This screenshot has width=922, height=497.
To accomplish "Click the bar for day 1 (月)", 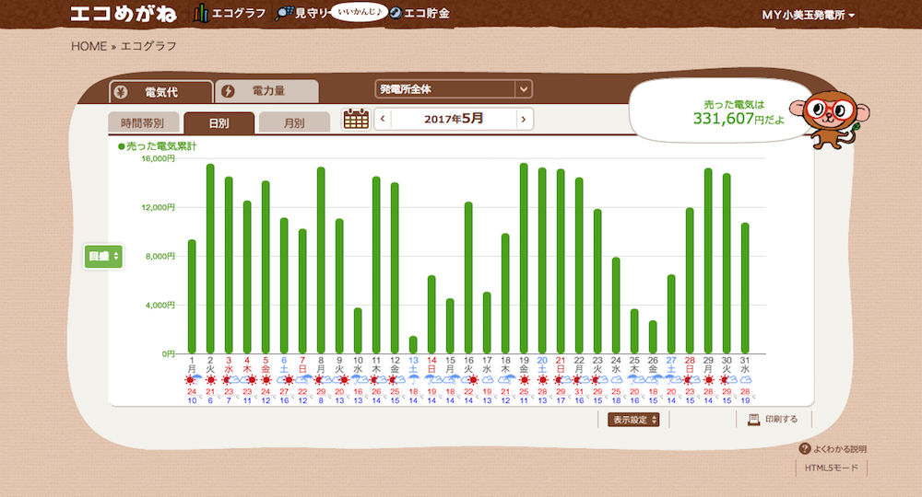I will click(x=192, y=296).
